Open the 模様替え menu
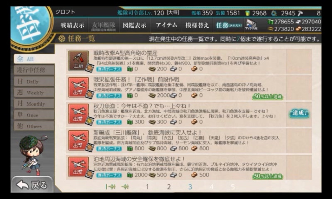The image size is (332, 199). (x=197, y=25)
